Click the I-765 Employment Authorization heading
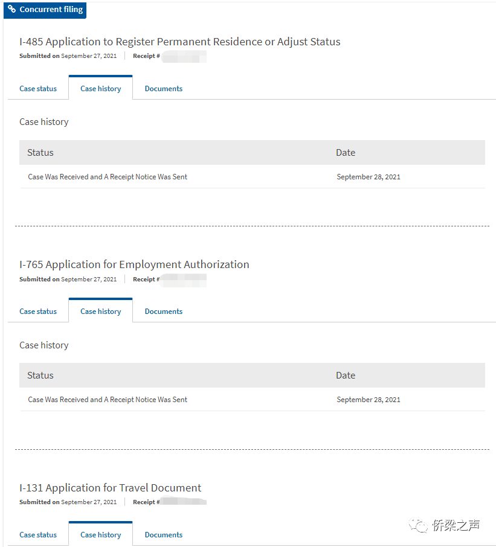Image resolution: width=496 pixels, height=547 pixels. pyautogui.click(x=134, y=264)
